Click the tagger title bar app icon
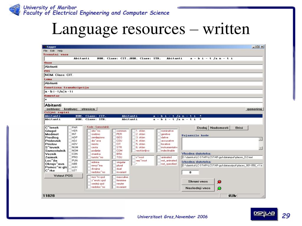 pos(45,47)
